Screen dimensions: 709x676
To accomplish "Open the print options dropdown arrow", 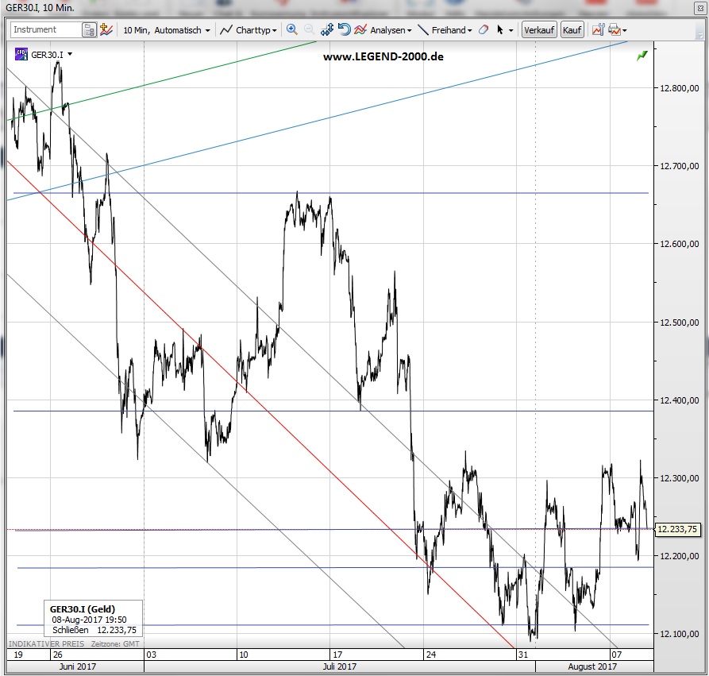I will (x=625, y=31).
